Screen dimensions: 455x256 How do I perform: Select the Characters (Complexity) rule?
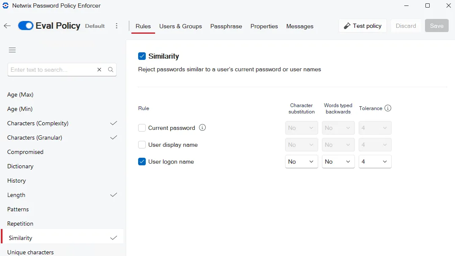62,124
